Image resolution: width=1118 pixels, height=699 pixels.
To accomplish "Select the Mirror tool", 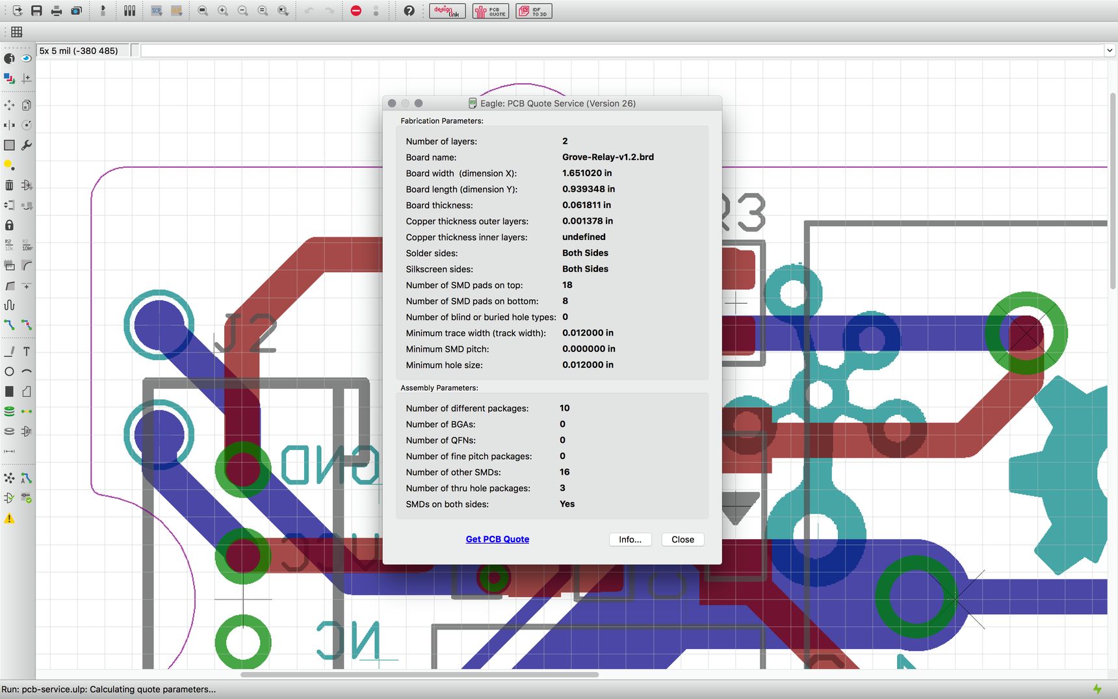I will (x=9, y=125).
